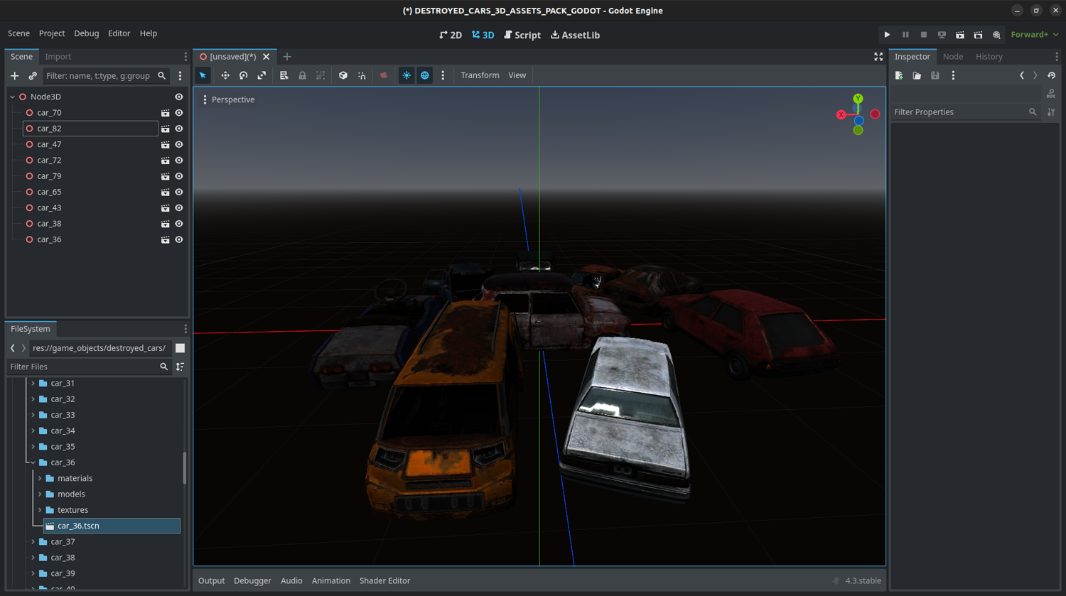
Task: Open the viewport Transform menu
Action: [480, 75]
